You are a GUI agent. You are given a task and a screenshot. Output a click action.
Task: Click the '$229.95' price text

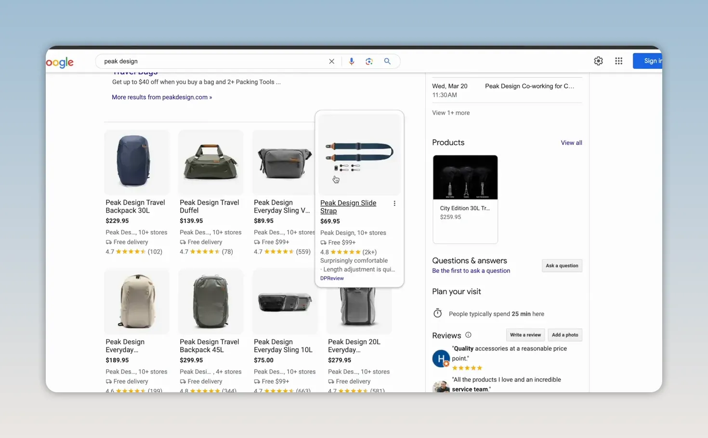(x=117, y=221)
